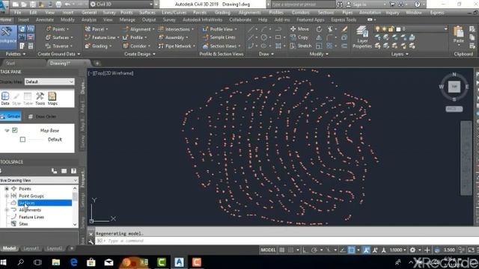Click the Pipe Network button

(177, 46)
